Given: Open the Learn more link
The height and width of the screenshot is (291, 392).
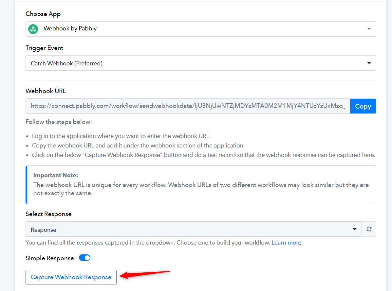Looking at the screenshot, I should 286,243.
